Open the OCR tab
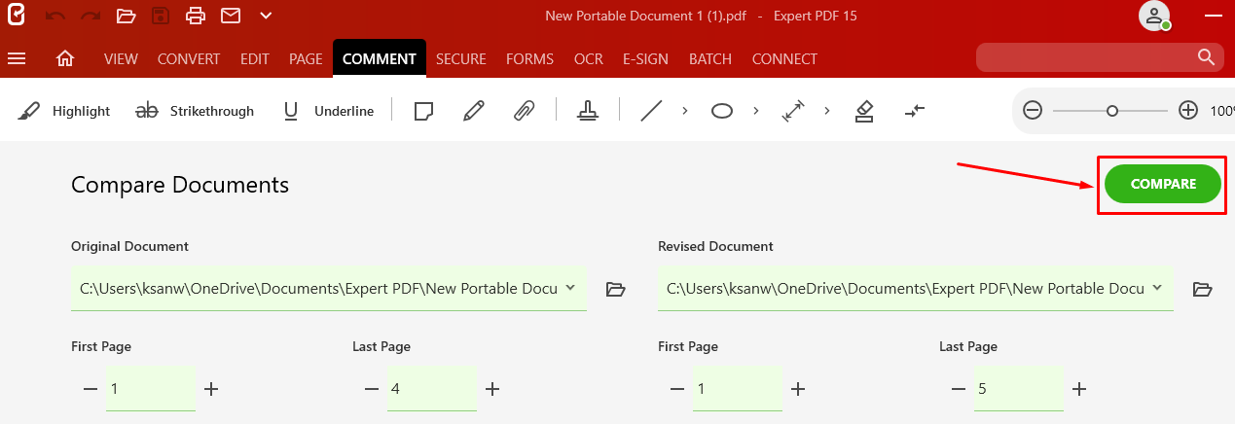The image size is (1235, 424). [x=589, y=58]
